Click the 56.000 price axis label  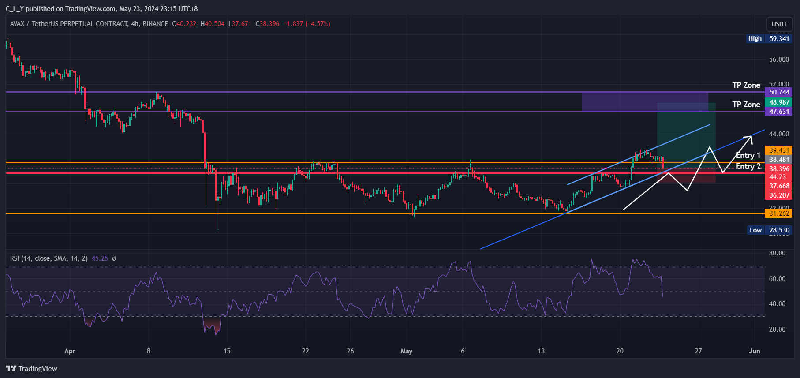(779, 60)
